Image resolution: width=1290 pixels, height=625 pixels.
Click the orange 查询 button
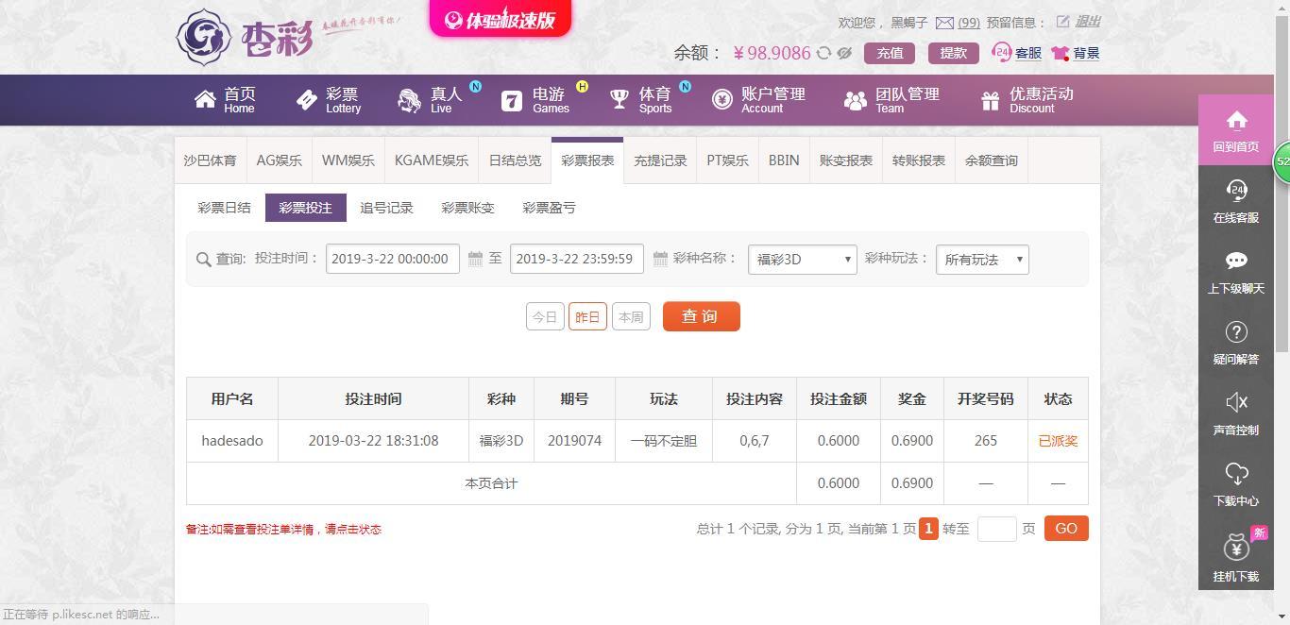702,316
